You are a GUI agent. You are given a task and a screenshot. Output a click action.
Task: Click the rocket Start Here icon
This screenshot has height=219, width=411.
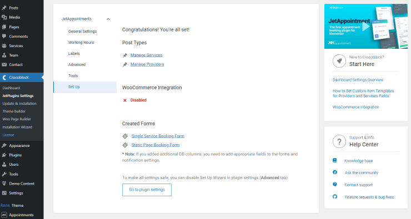(x=339, y=61)
